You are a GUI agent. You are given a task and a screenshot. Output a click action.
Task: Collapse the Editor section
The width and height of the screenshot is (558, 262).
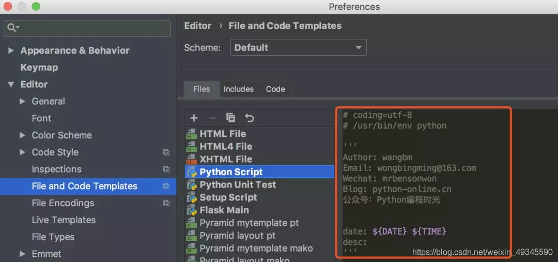click(11, 85)
